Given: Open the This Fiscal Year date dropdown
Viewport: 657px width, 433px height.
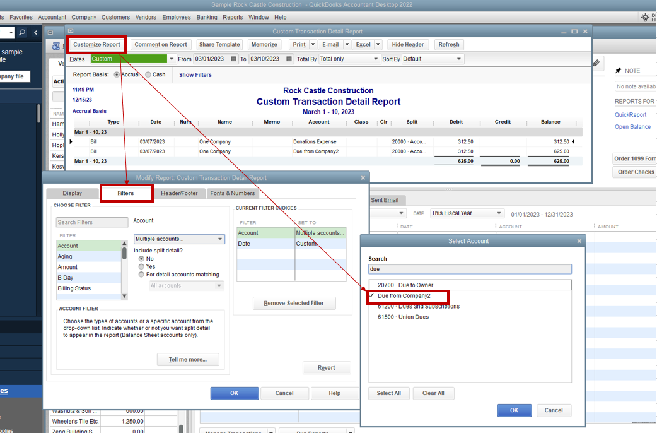Looking at the screenshot, I should [x=467, y=213].
